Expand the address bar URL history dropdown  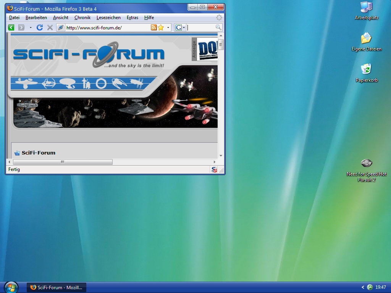[168, 27]
